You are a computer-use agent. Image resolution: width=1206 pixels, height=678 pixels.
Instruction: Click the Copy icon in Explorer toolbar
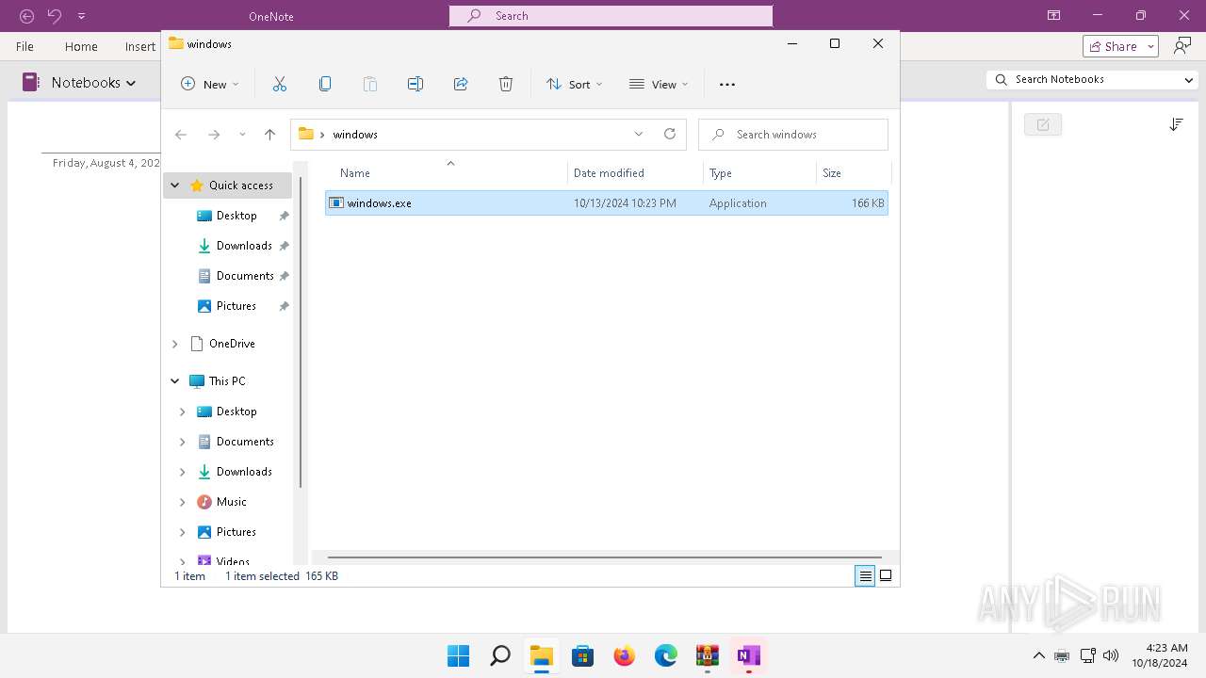pyautogui.click(x=325, y=84)
